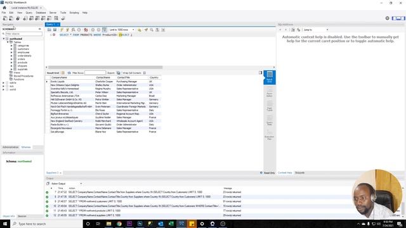Expand the world schema
Viewport: 406px width, 228px height.
pyautogui.click(x=4, y=89)
